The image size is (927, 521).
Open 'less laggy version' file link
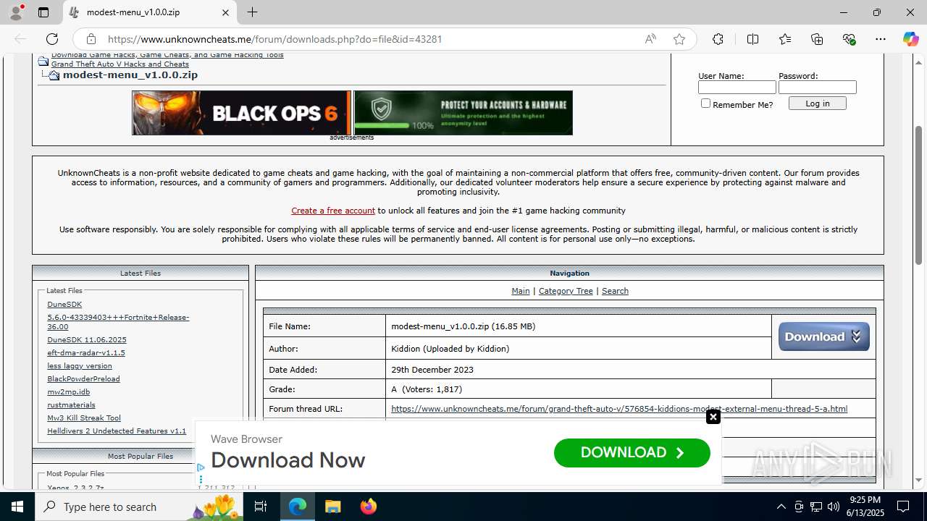(x=80, y=366)
